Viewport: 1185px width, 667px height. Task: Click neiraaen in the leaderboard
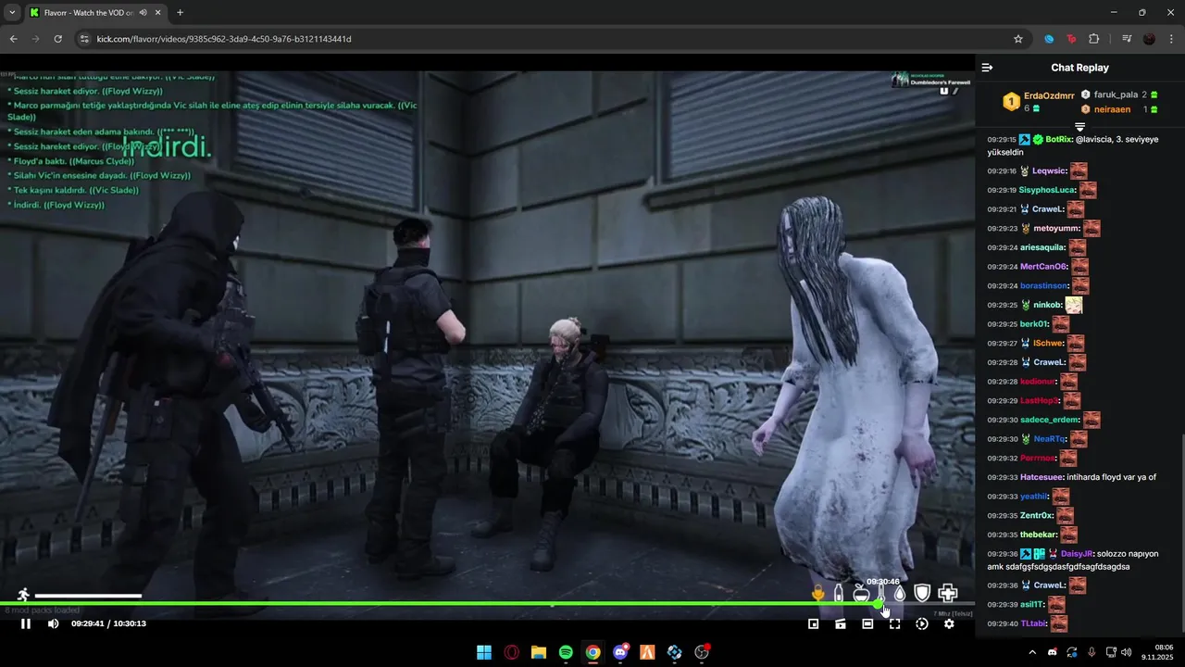1112,109
